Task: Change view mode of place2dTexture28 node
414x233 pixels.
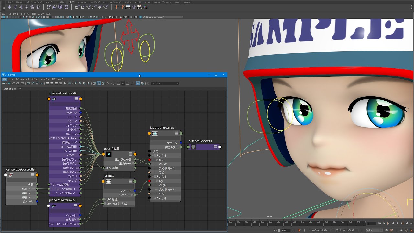Action: coord(76,99)
